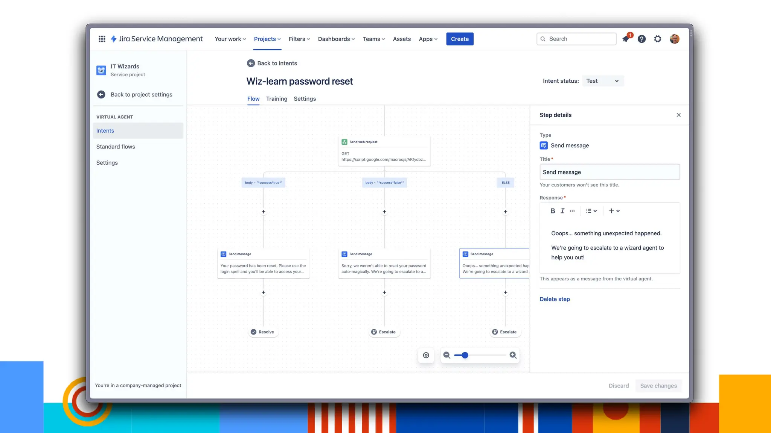
Task: Open the help question mark icon
Action: (641, 39)
